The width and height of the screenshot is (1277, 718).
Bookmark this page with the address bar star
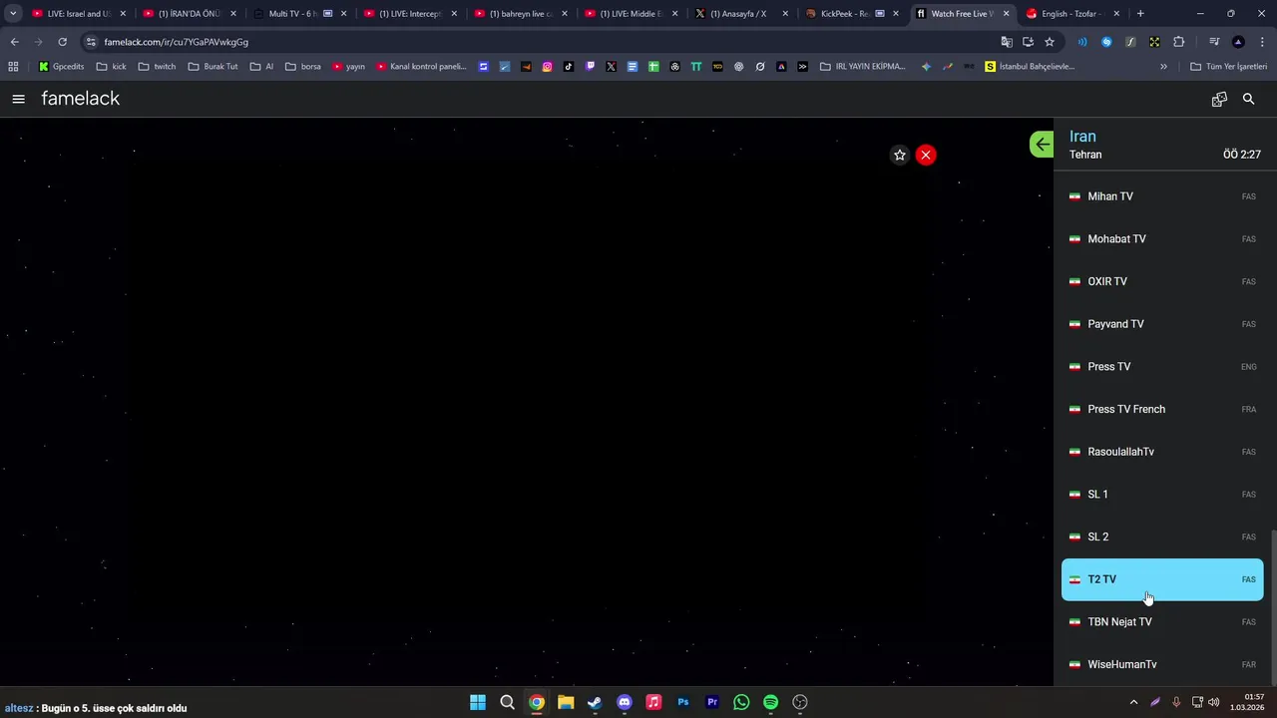[1050, 42]
